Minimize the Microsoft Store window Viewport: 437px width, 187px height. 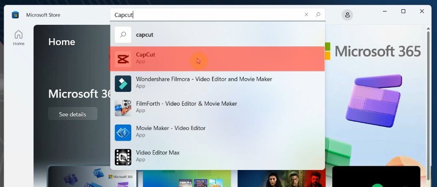pos(385,11)
